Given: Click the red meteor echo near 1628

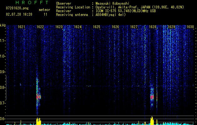Looking at the screenshot, I should 152,97.
